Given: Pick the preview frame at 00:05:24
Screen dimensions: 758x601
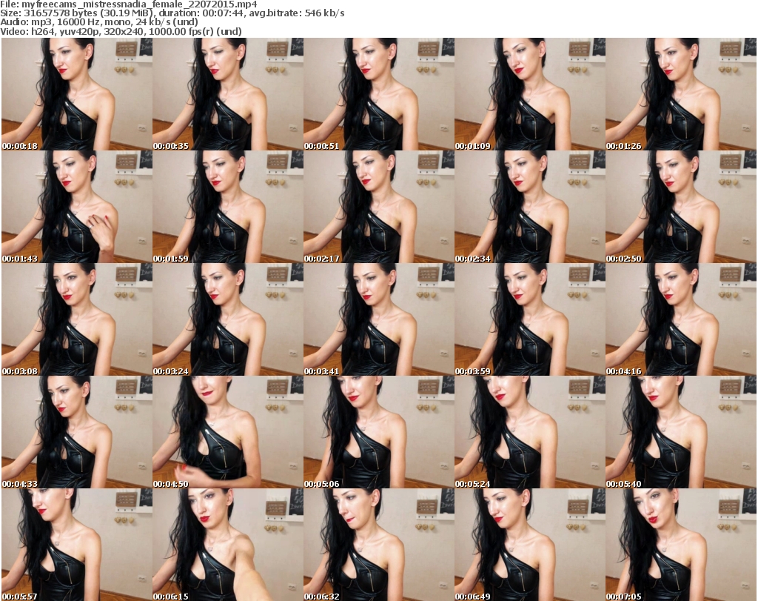Looking at the screenshot, I should (529, 432).
